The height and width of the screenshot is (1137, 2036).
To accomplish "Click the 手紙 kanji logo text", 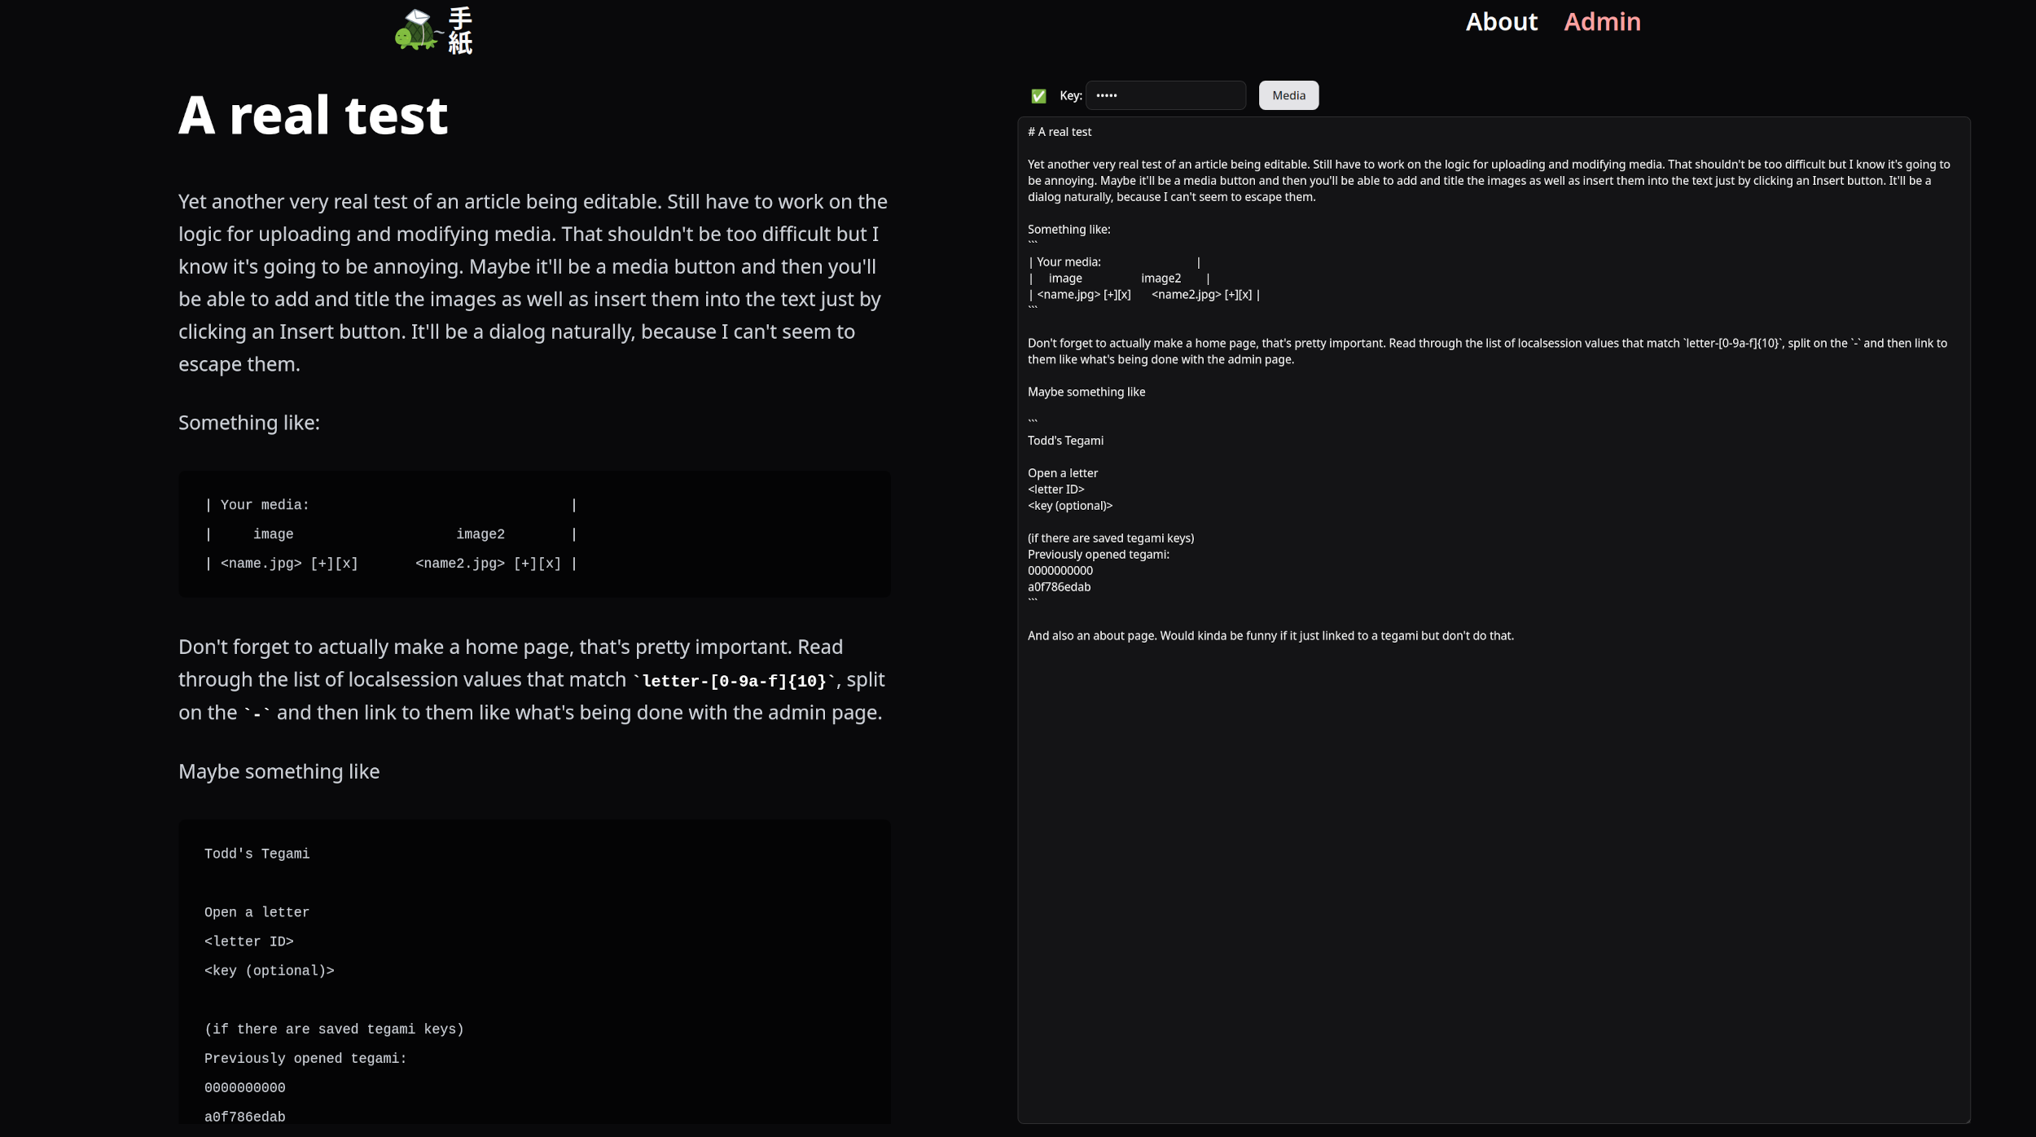I will pyautogui.click(x=460, y=31).
